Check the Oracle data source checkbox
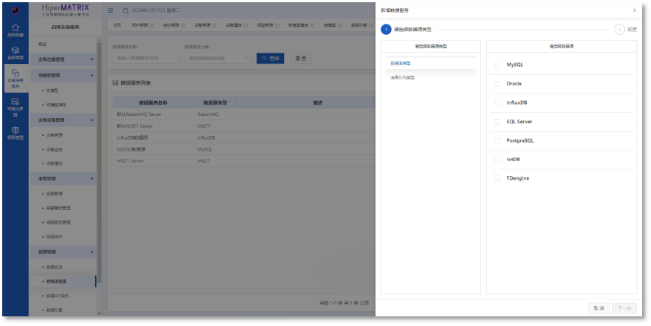The image size is (651, 326). [497, 84]
